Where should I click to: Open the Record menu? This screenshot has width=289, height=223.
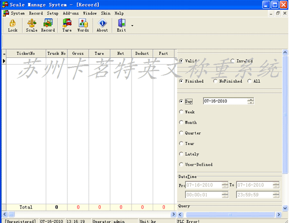click(x=36, y=13)
